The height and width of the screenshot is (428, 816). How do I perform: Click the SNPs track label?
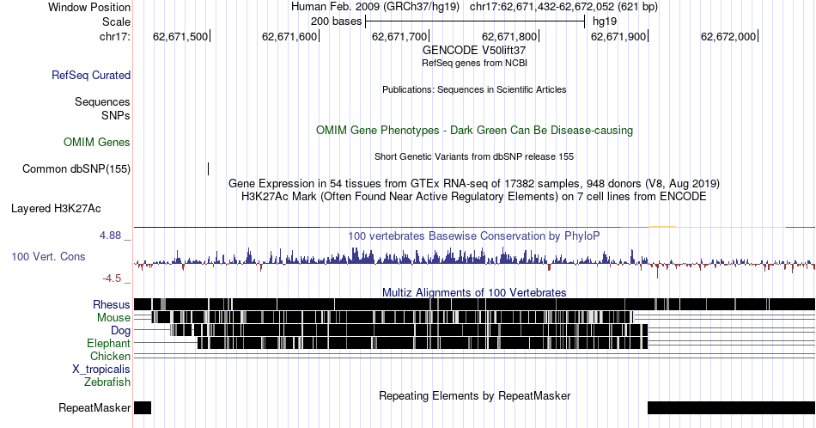point(116,115)
